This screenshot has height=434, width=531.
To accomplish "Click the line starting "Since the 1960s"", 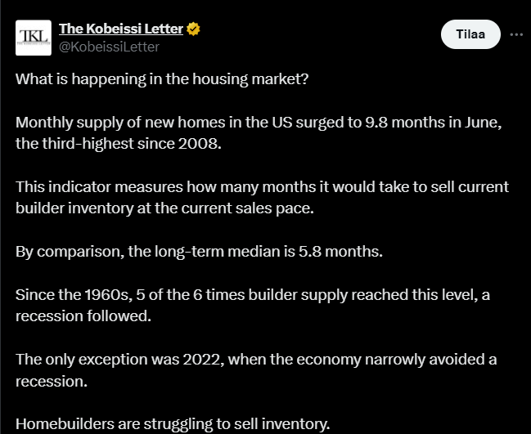I will coord(253,295).
